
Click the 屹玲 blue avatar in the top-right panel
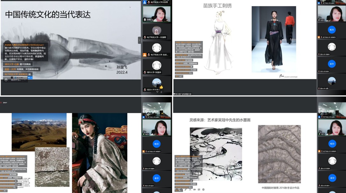click(x=332, y=29)
